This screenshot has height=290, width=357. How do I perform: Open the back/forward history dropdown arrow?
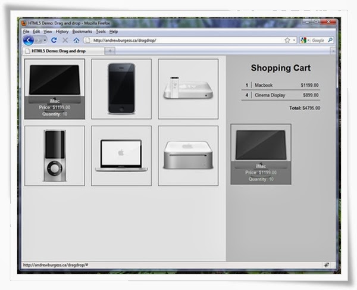(x=45, y=40)
